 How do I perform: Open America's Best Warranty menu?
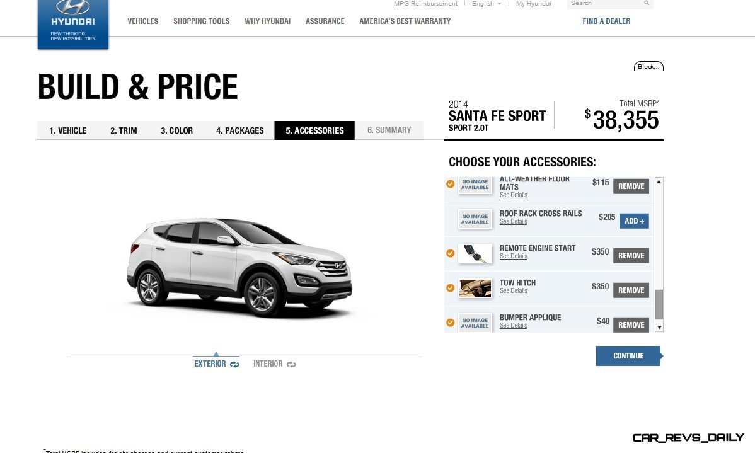point(405,21)
